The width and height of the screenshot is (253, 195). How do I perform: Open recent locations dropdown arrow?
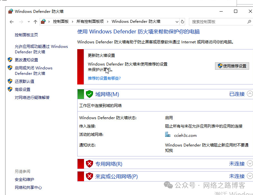pyautogui.click(x=29, y=22)
